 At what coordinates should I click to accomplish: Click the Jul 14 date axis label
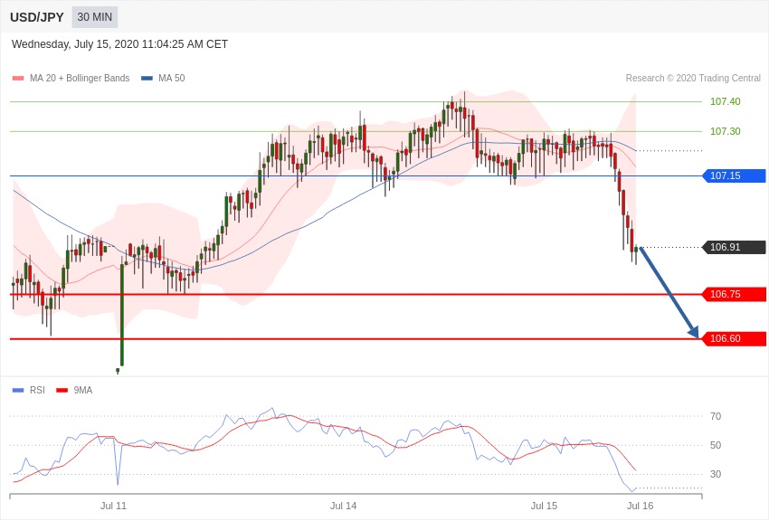(x=343, y=506)
